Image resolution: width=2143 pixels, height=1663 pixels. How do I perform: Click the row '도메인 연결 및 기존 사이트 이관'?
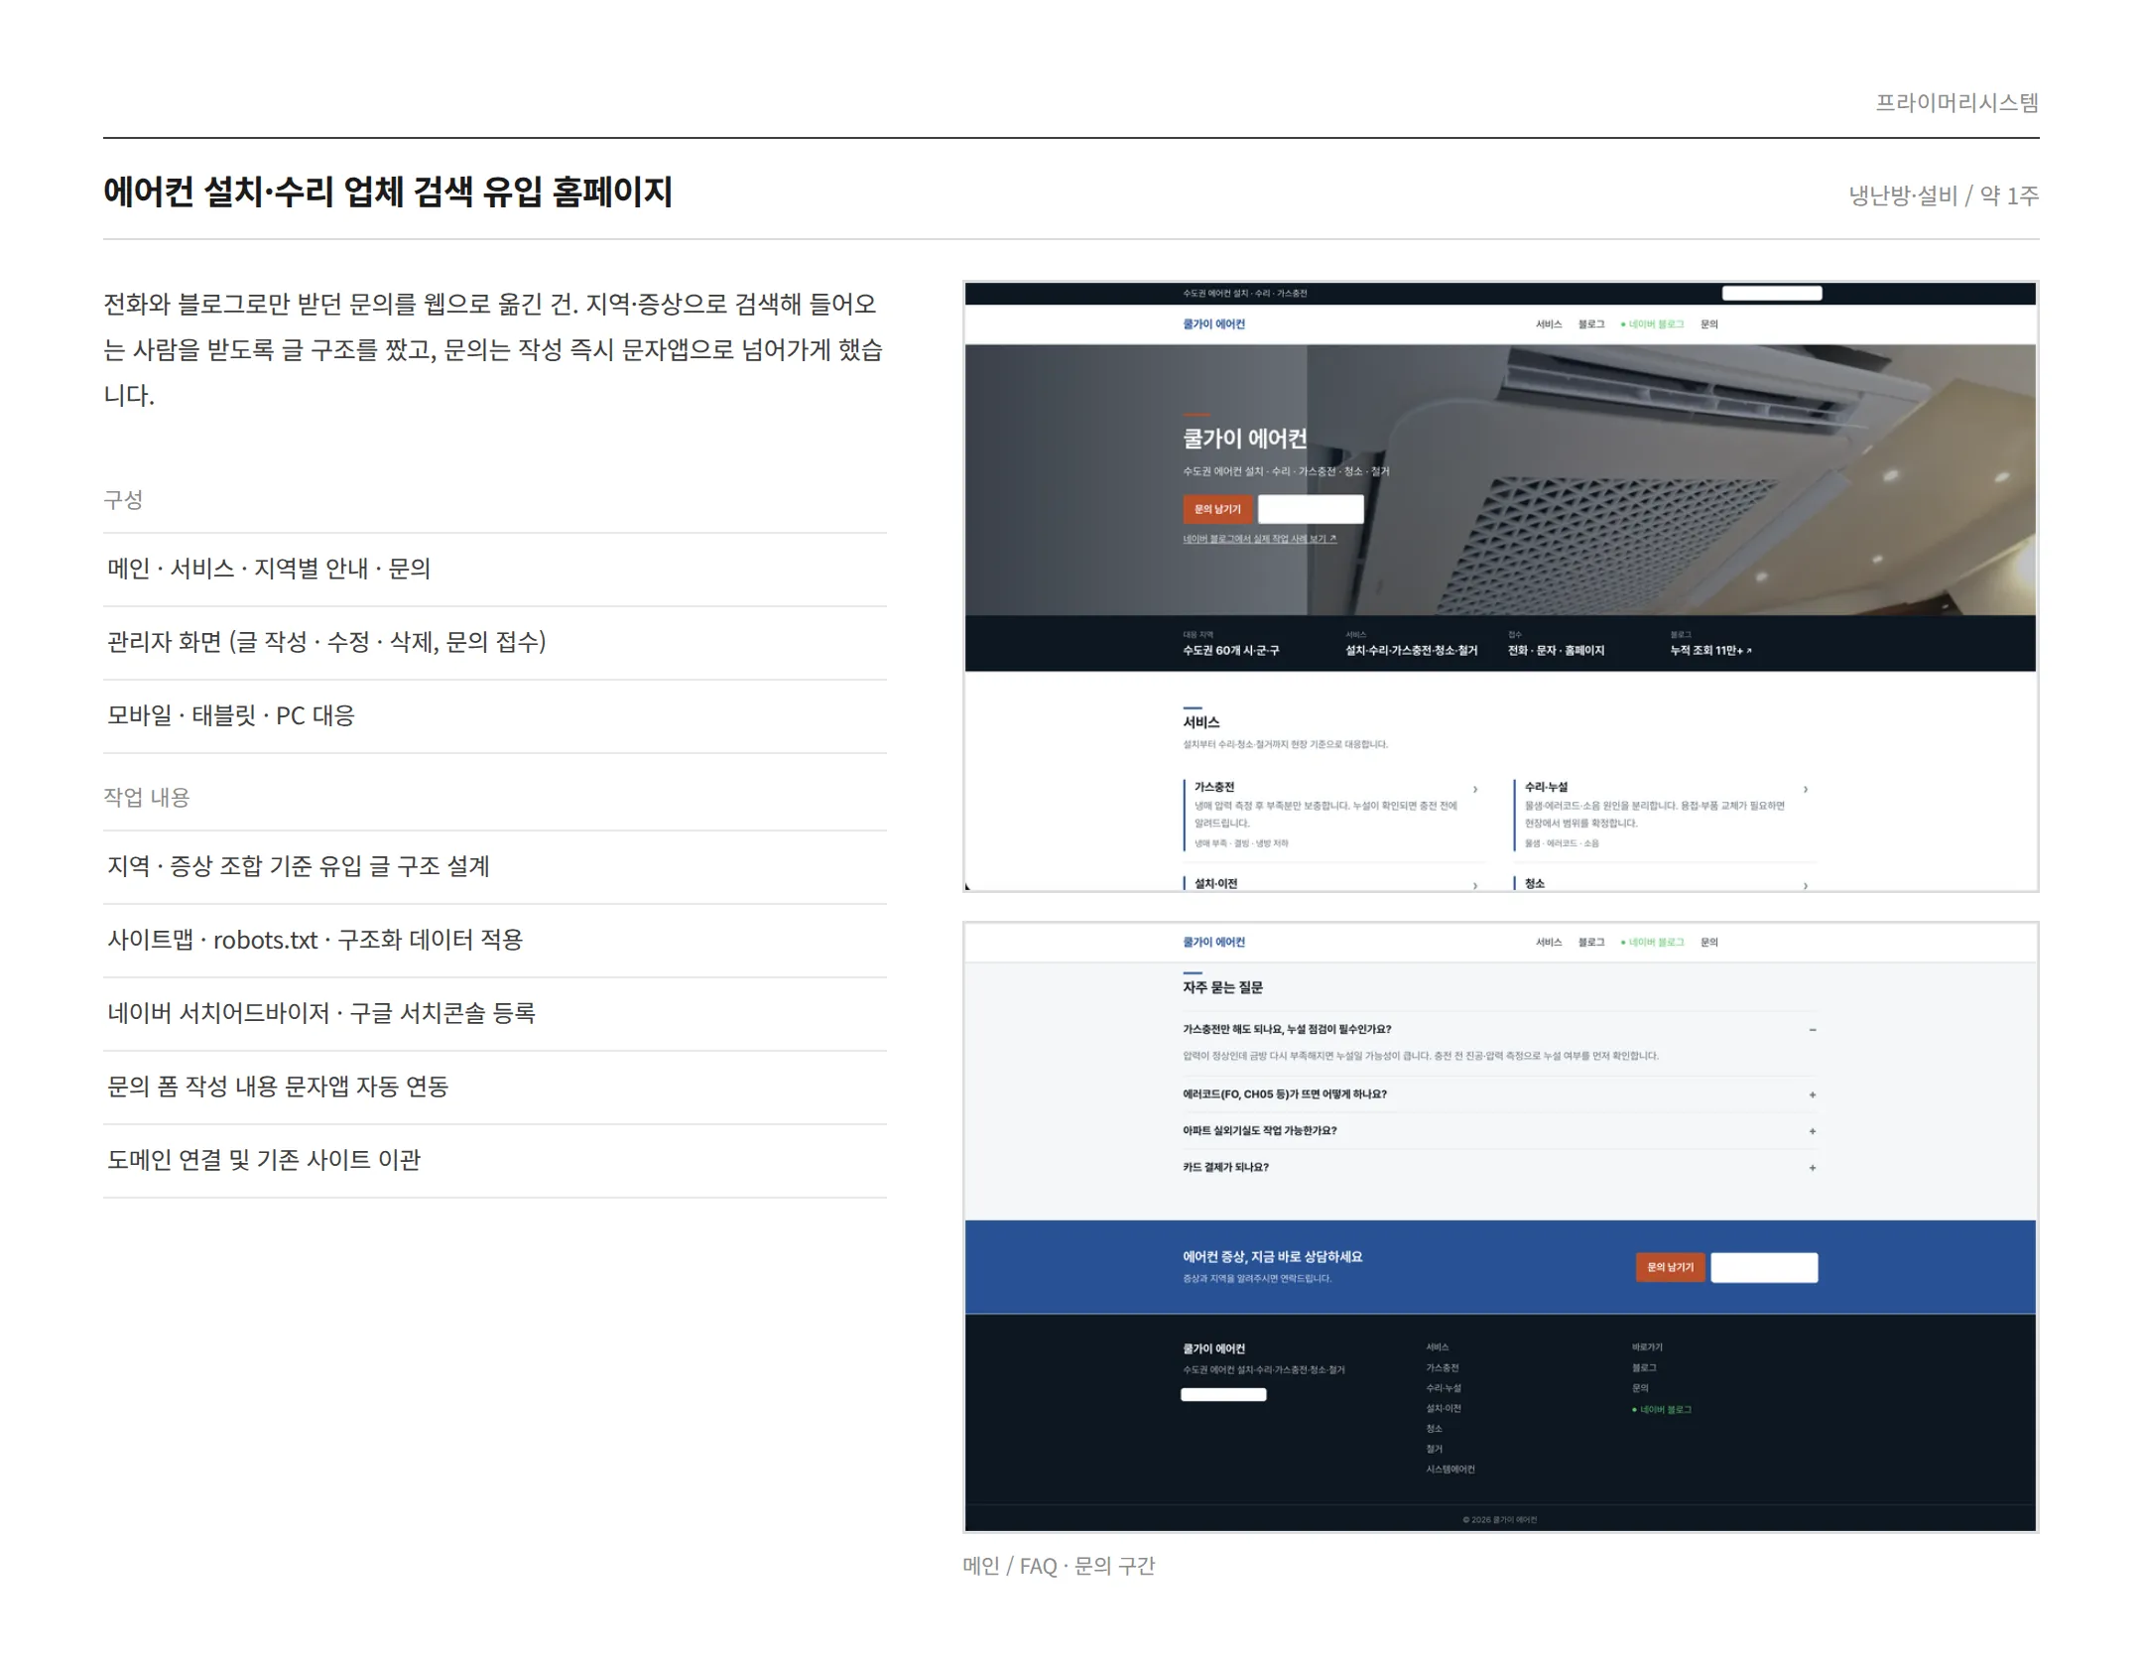(495, 1161)
